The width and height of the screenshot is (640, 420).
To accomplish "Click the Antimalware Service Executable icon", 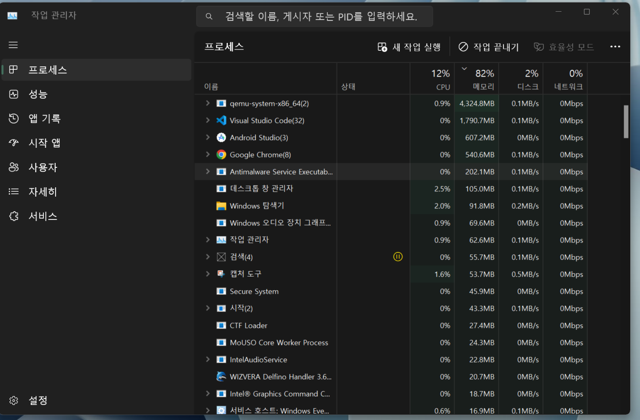I will (x=221, y=172).
